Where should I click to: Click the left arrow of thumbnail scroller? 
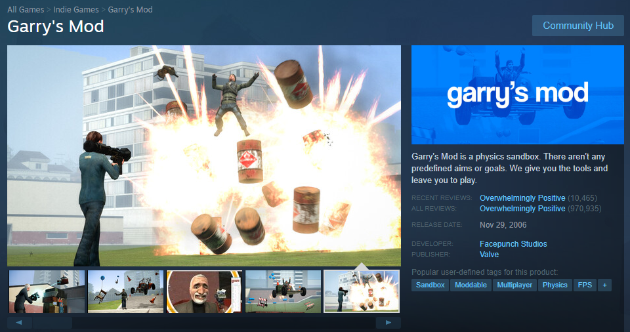coord(19,322)
